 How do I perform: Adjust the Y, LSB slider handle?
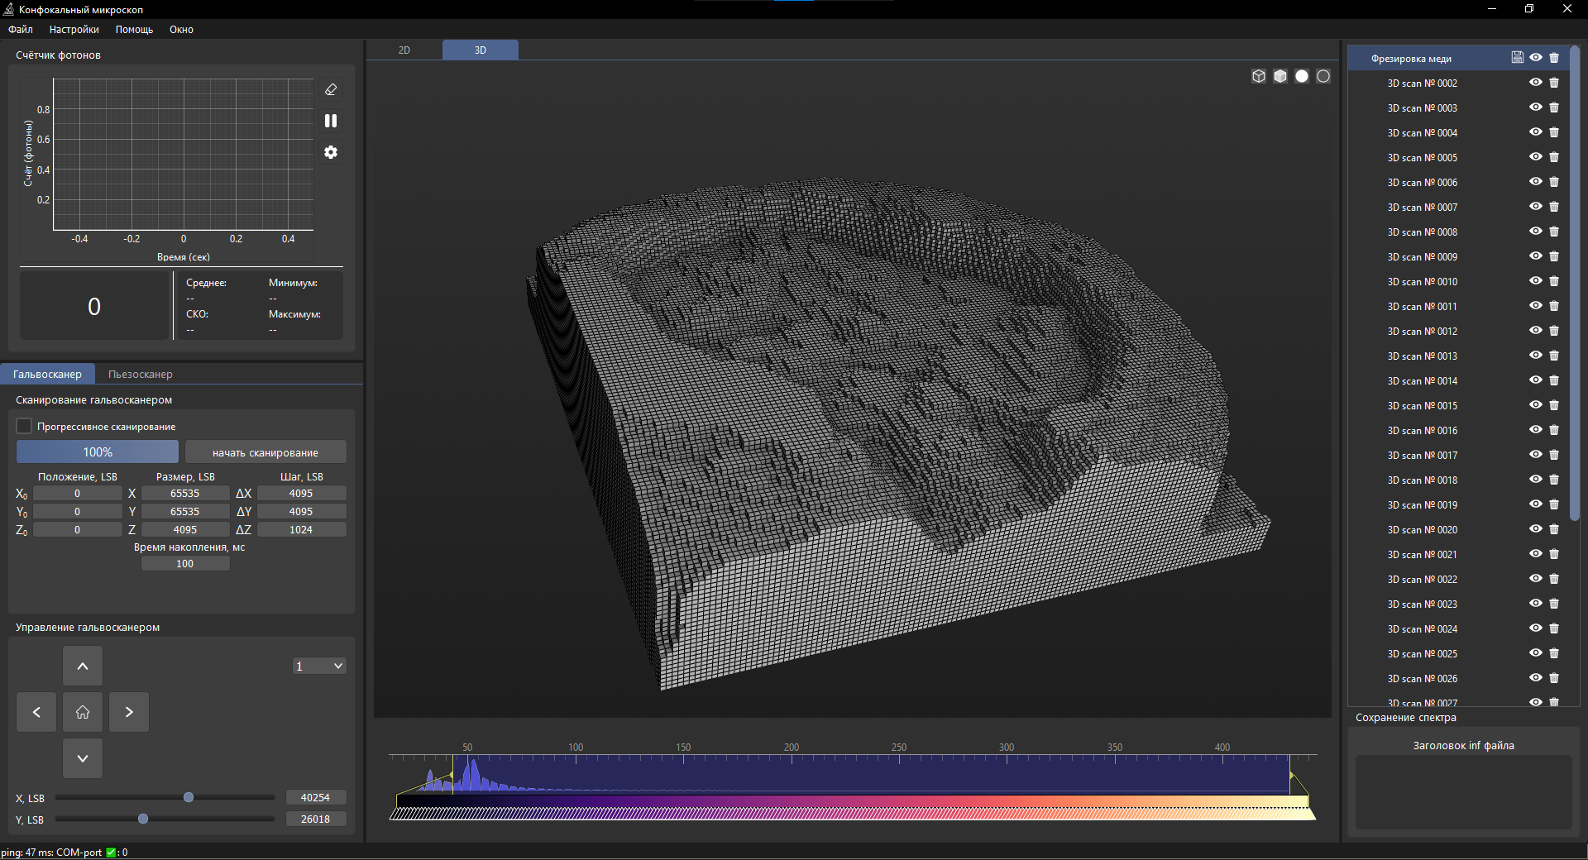[x=143, y=819]
